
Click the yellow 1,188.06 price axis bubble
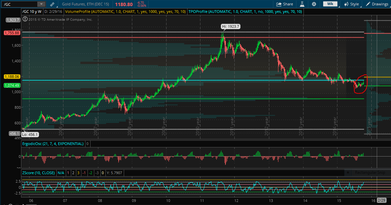click(12, 77)
